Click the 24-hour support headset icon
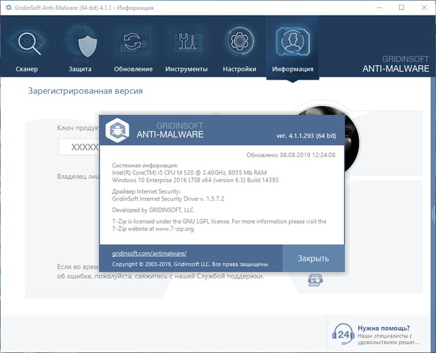The image size is (436, 353). [x=343, y=333]
